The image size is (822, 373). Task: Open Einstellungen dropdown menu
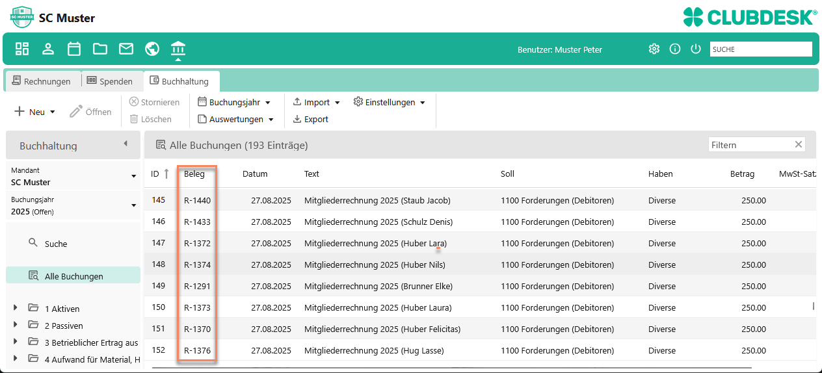(x=390, y=102)
